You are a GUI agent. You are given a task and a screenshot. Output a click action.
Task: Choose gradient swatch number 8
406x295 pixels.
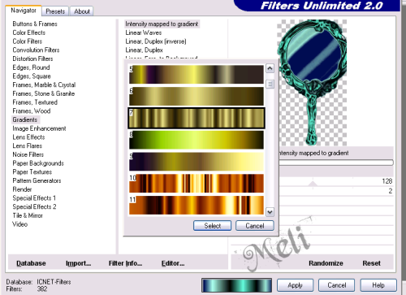(x=197, y=140)
